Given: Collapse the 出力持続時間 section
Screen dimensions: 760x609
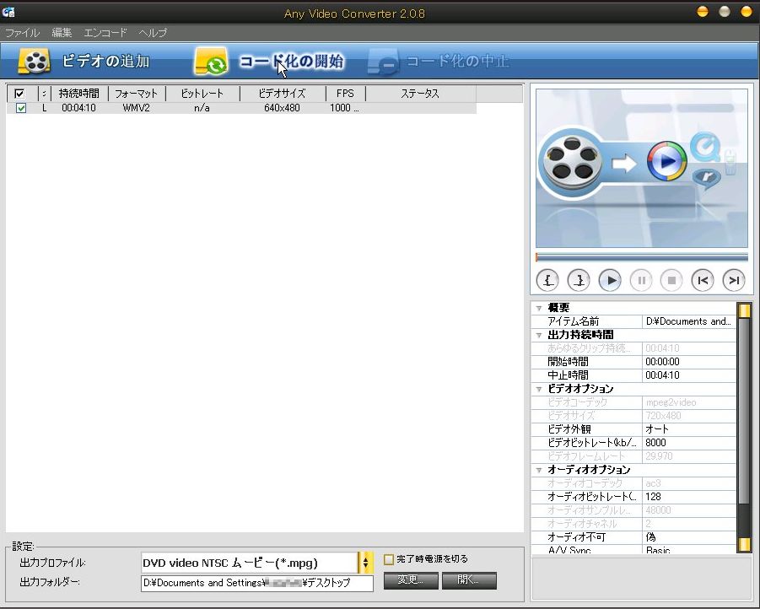Looking at the screenshot, I should click(538, 335).
